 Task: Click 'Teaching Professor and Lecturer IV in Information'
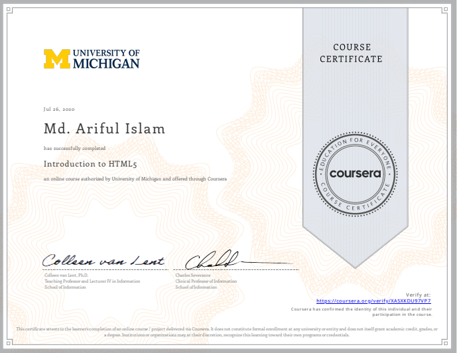pyautogui.click(x=92, y=281)
